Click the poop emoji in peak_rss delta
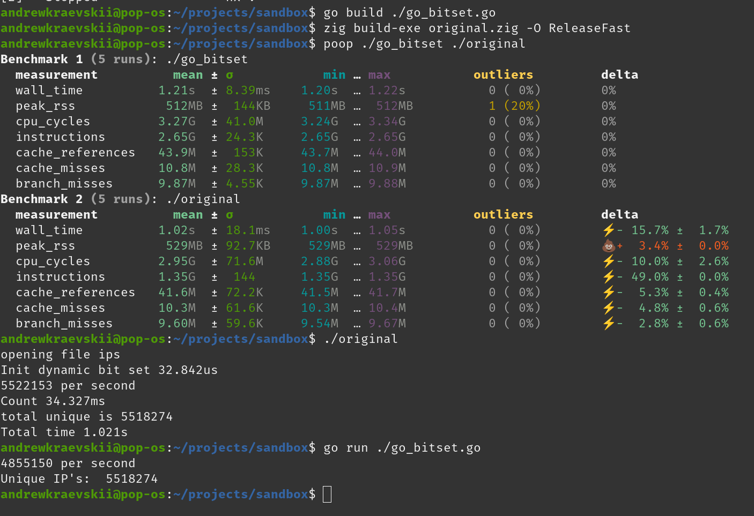This screenshot has height=516, width=754. 608,246
